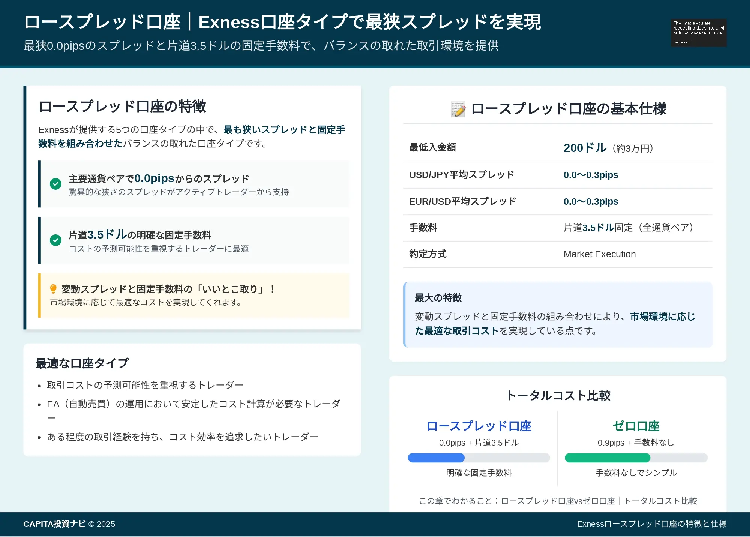Click the main title ロースプレッド口座｜Exness口座タイプ

coord(282,22)
